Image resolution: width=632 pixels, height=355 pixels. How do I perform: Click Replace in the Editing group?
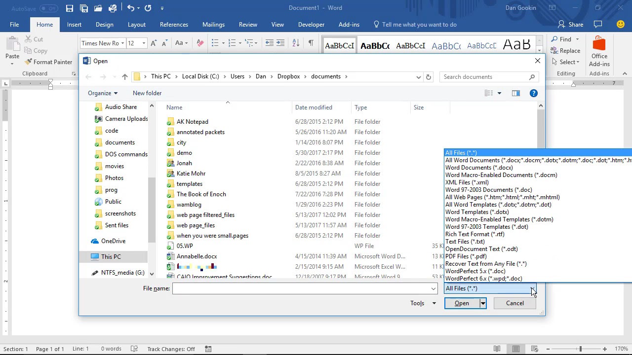[x=565, y=50]
